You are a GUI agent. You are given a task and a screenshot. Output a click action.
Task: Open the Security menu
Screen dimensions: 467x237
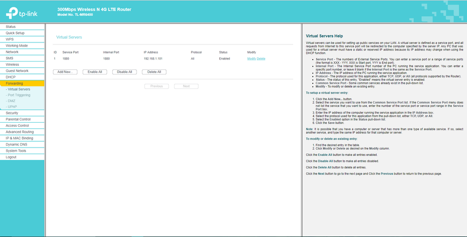22,113
